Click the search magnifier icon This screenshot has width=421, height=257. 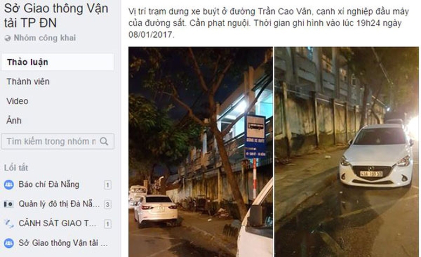(104, 141)
